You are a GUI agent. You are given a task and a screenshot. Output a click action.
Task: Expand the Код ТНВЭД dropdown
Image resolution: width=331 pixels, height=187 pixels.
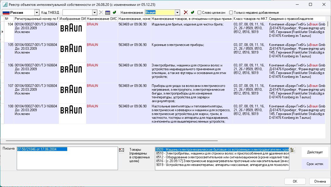pos(94,12)
